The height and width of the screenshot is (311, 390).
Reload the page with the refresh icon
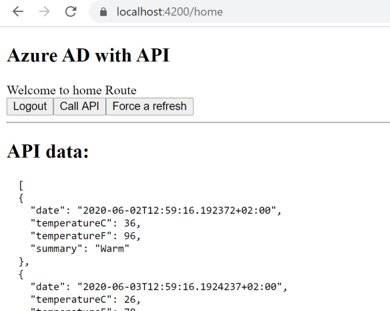[x=71, y=11]
